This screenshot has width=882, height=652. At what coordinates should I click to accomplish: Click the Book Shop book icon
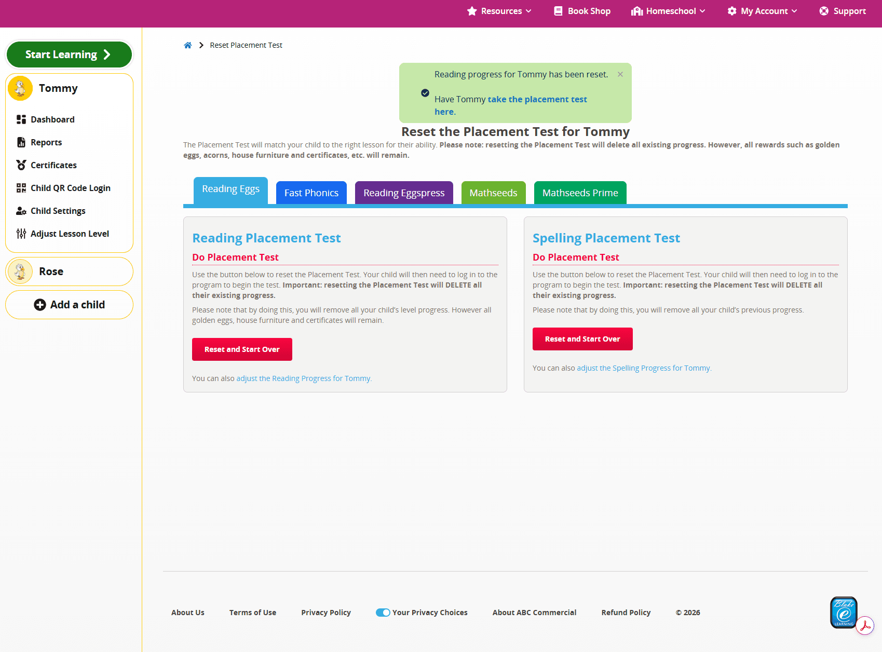(559, 11)
